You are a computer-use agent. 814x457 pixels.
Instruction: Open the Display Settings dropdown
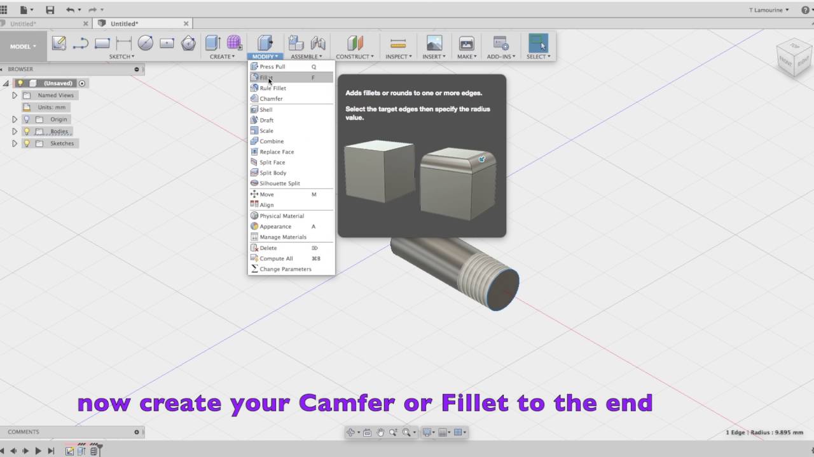[429, 432]
